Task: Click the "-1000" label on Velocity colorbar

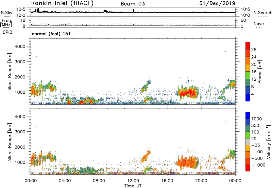Action: pyautogui.click(x=258, y=165)
